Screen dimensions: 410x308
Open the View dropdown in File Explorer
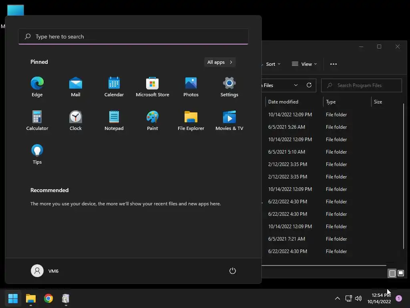pos(304,64)
